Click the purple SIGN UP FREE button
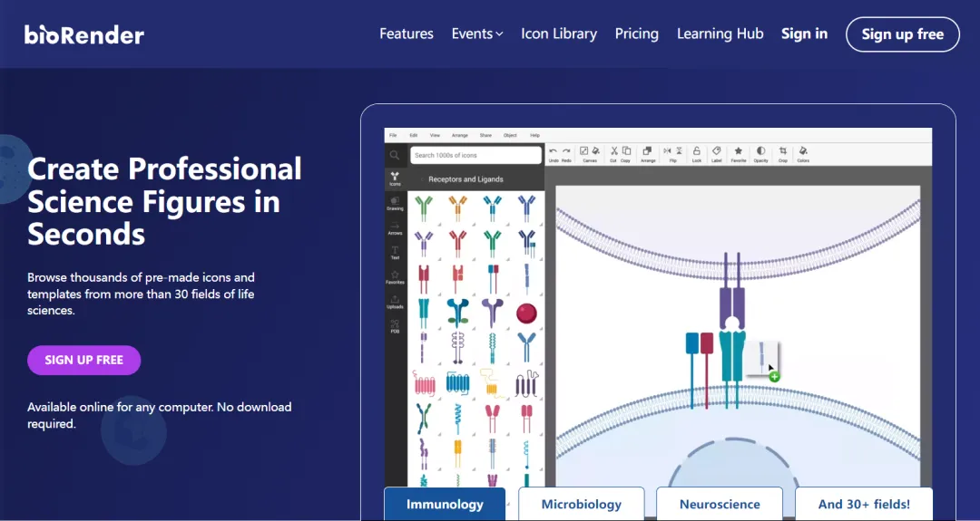The image size is (980, 521). 83,360
